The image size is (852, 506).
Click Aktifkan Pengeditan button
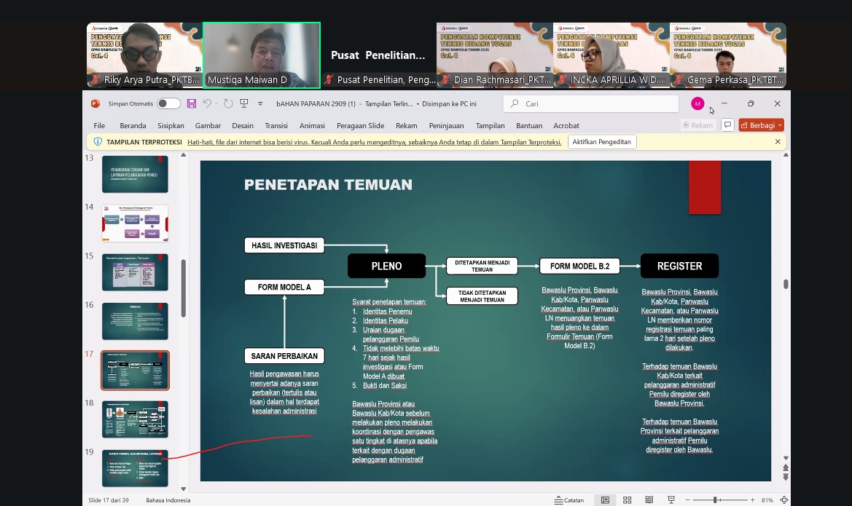601,142
